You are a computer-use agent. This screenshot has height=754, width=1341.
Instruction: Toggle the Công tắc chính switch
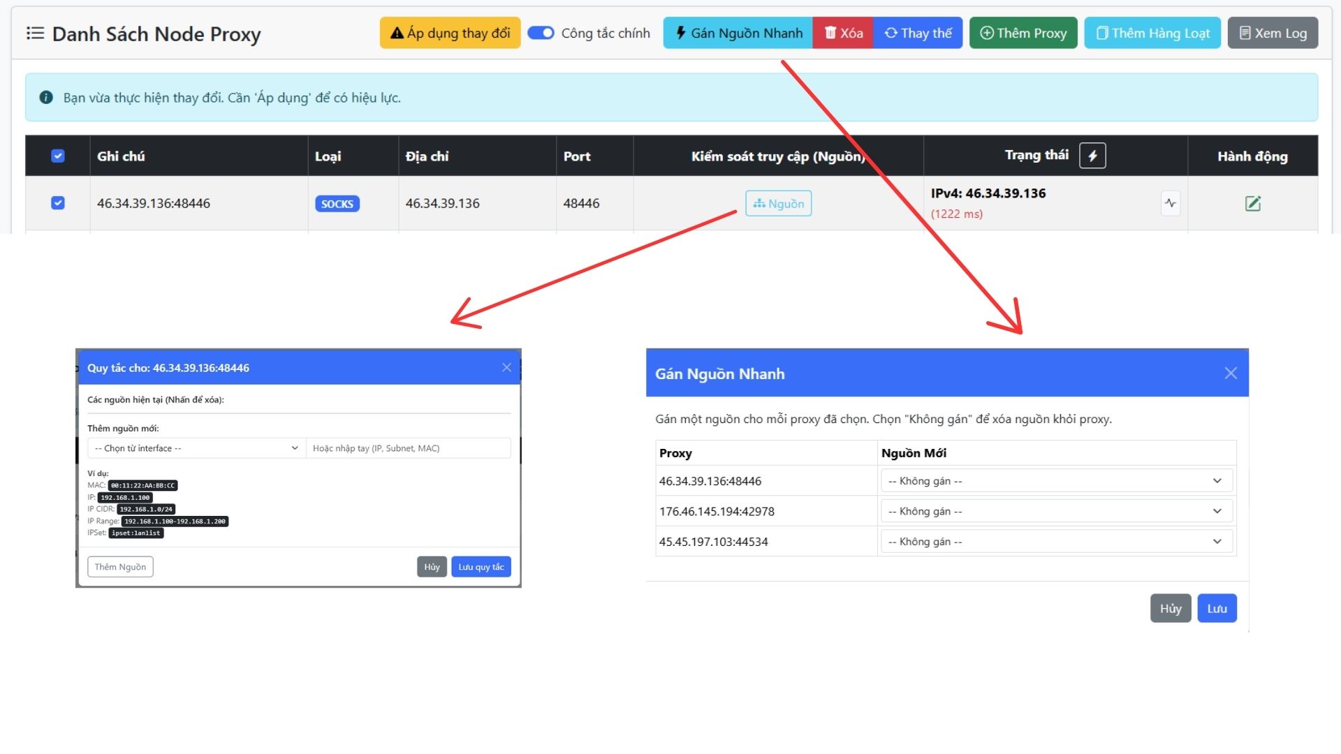click(x=541, y=33)
